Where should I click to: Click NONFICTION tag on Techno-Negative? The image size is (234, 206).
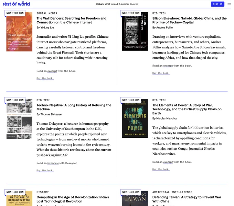tap(15, 100)
